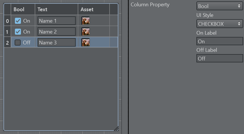Select row header number 2

click(x=7, y=42)
